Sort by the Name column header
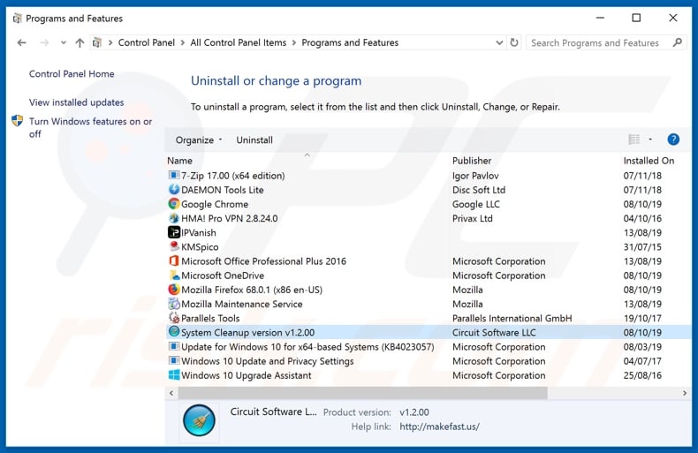Screen dimensions: 698x453 point(180,161)
